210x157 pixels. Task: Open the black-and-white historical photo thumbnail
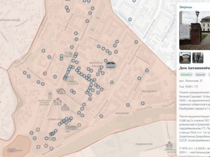(198, 58)
